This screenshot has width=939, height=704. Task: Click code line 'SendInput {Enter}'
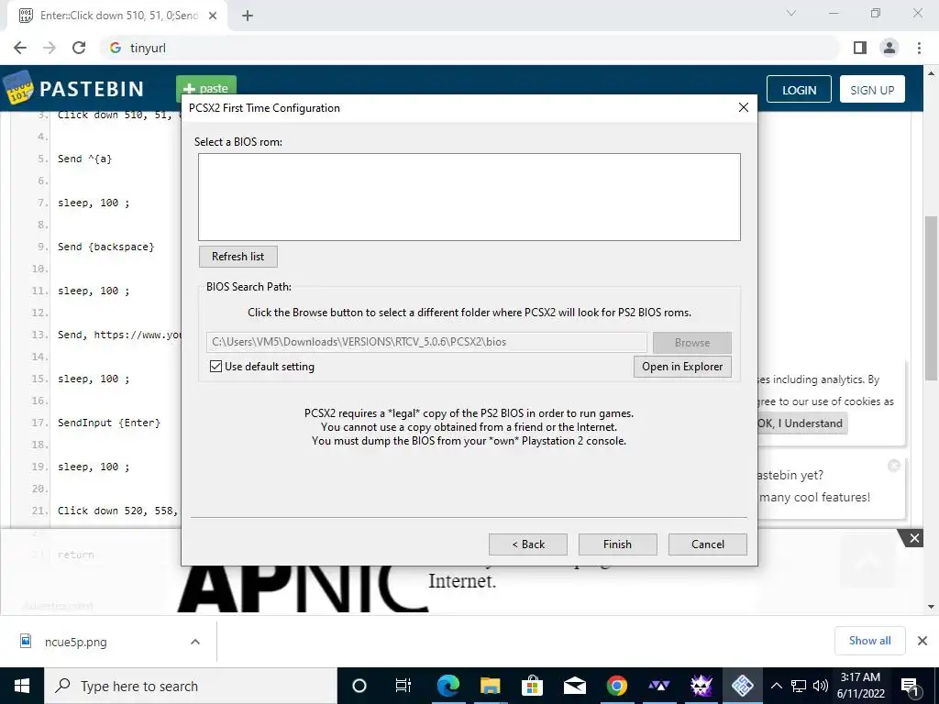[x=109, y=423]
